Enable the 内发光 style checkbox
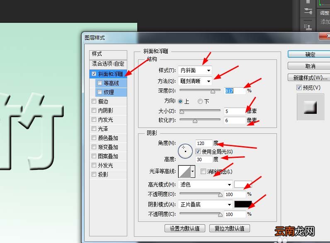330x243 pixels. click(94, 120)
